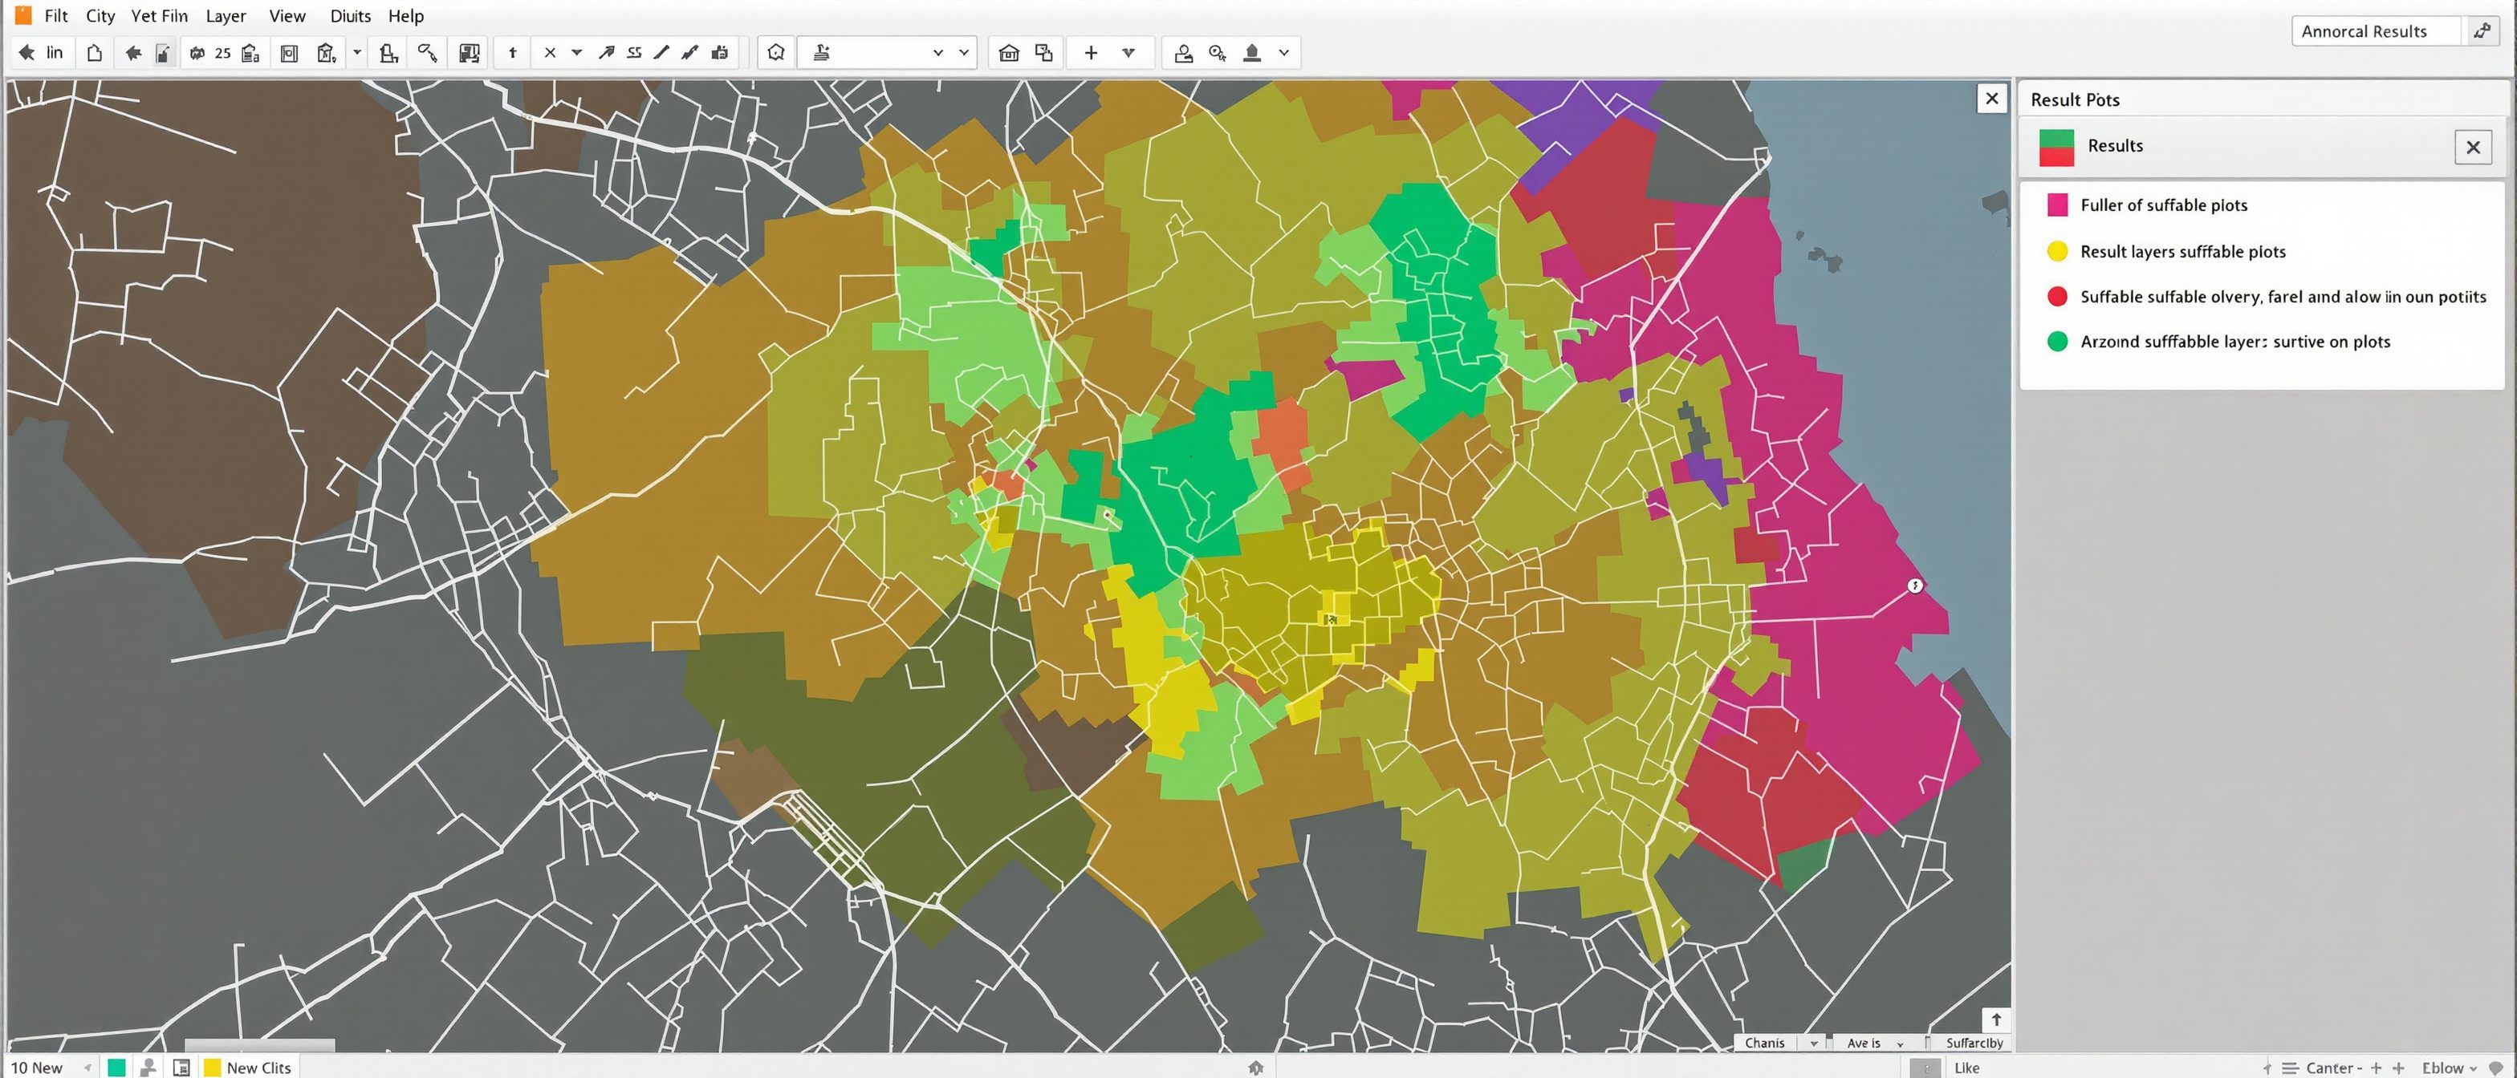Click the save map disk icon
Screen dimensions: 2517x1078
[469, 53]
